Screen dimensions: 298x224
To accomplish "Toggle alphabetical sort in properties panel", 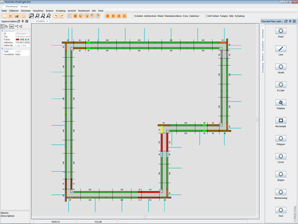I will click(x=7, y=26).
